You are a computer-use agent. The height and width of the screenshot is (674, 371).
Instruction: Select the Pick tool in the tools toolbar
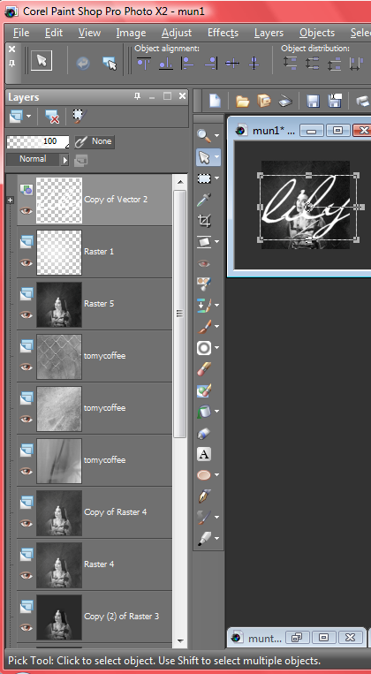click(204, 157)
